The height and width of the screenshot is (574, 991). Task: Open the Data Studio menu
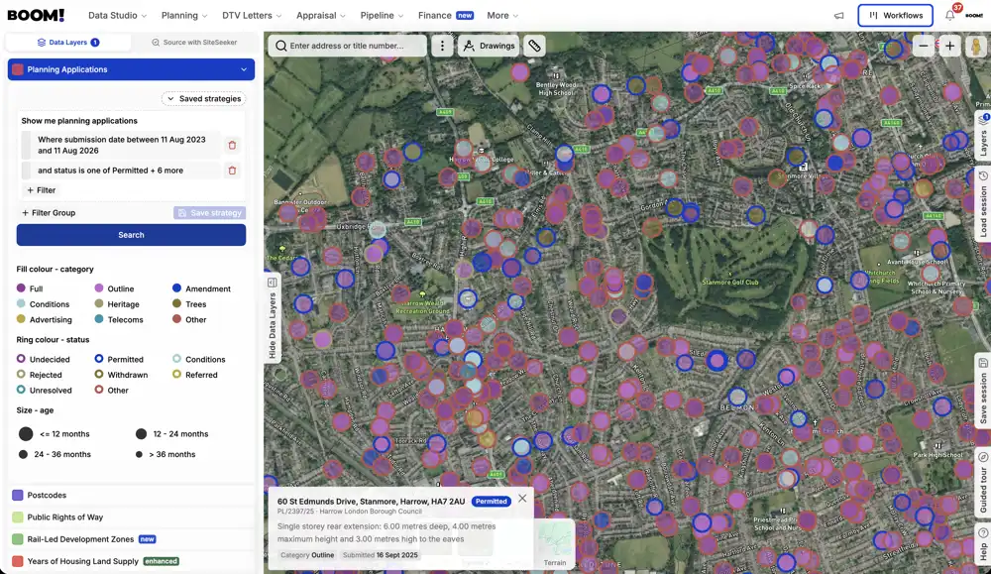coord(117,16)
